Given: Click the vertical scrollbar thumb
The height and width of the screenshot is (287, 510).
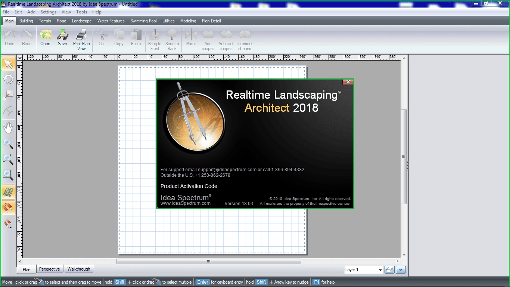Looking at the screenshot, I should click(404, 157).
